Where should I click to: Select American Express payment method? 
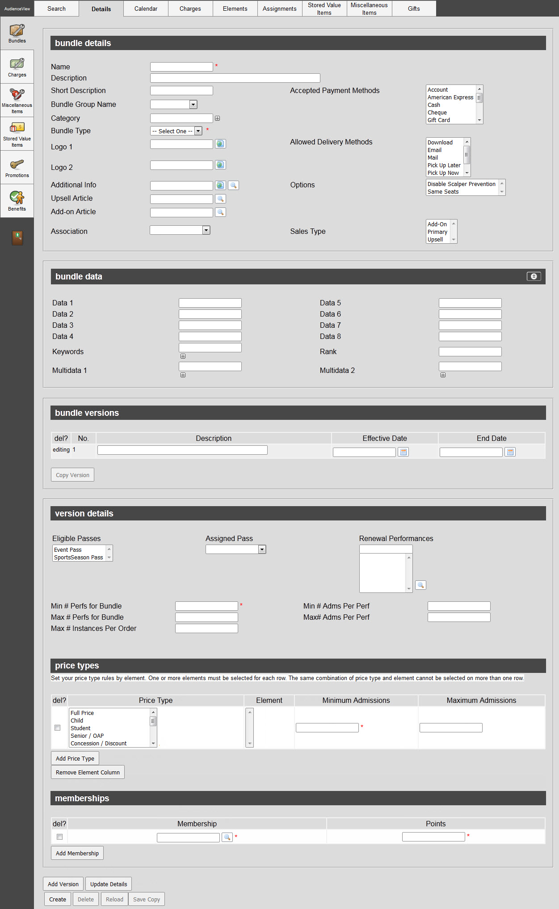point(450,97)
